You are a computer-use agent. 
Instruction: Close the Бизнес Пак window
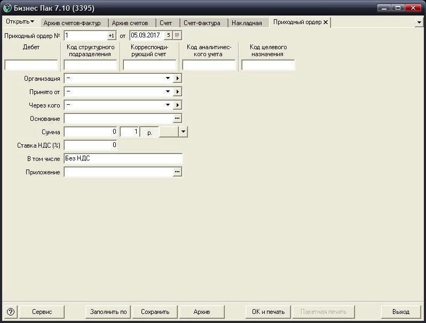pyautogui.click(x=413, y=8)
